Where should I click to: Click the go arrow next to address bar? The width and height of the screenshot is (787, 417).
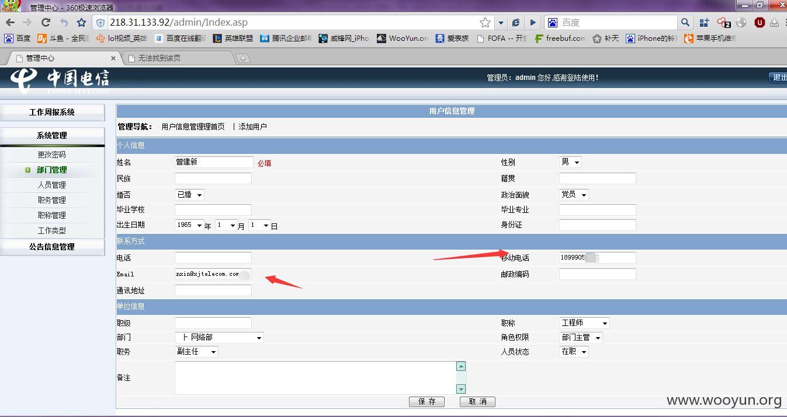point(533,22)
